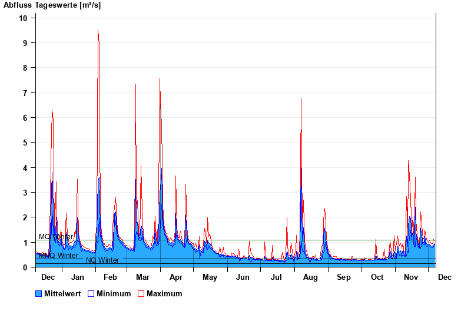Viewport: 471px width, 324px height.
Task: Select the Feb month label
Action: click(x=110, y=277)
